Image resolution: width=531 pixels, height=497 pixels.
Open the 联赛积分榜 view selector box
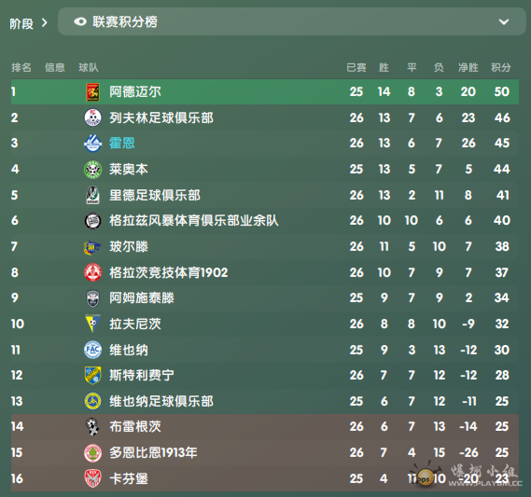tap(292, 21)
